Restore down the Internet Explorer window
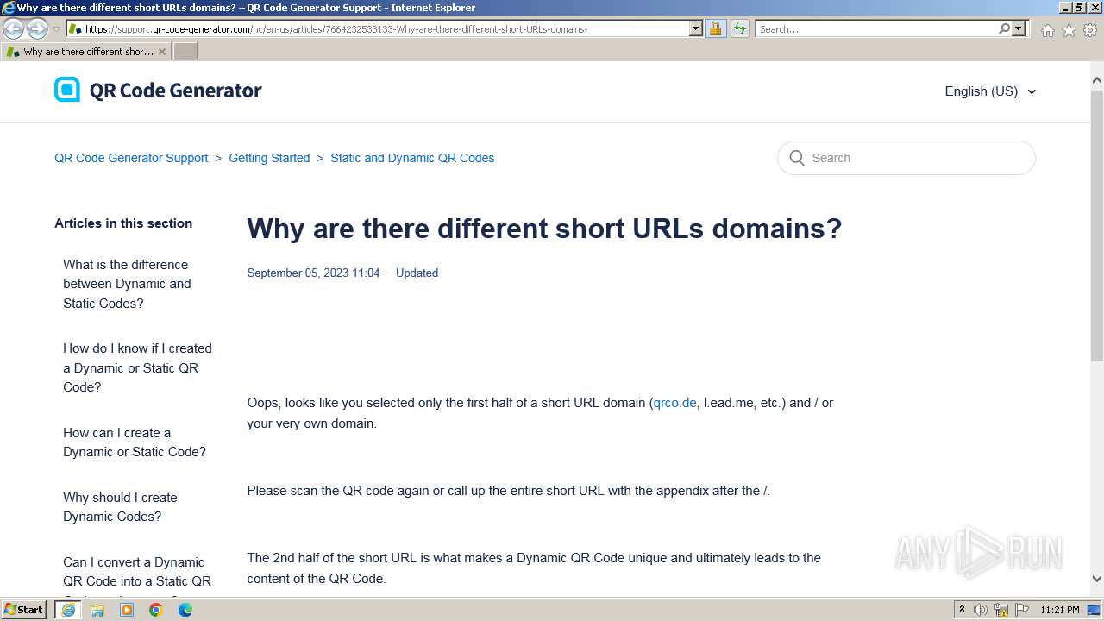 [x=1080, y=8]
